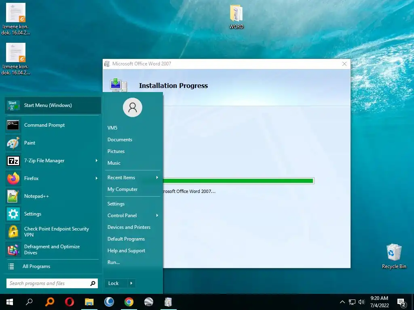Click the Notepad++ icon

13,196
